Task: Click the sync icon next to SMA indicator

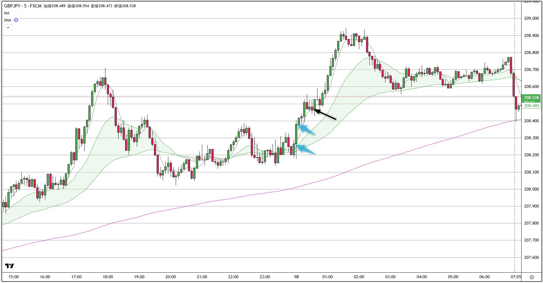Action: coord(16,20)
